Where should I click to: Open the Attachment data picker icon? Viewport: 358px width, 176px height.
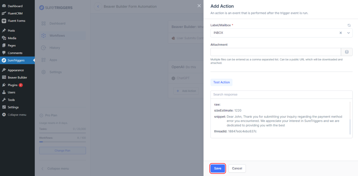(347, 52)
